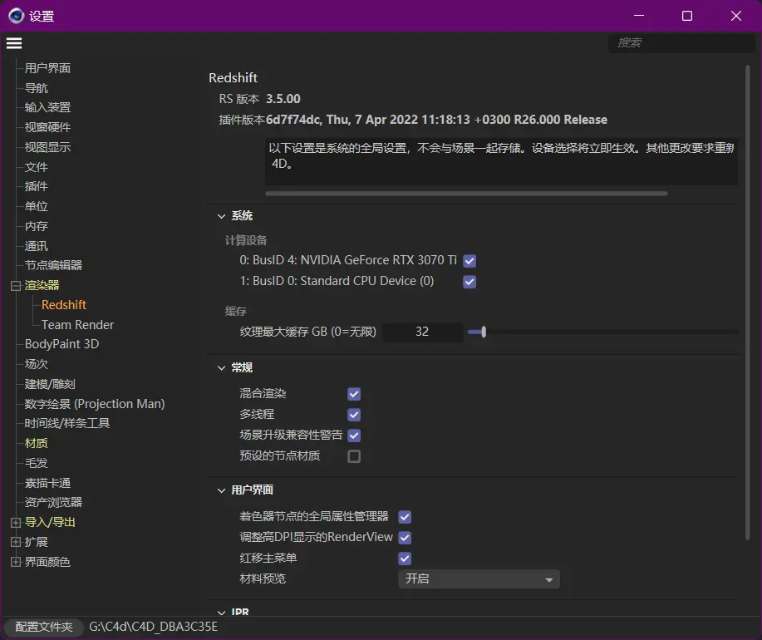Expand the 扩展 tree node
Viewport: 762px width, 640px height.
coord(15,542)
